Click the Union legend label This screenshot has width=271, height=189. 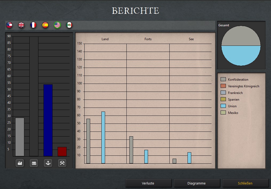pos(232,106)
